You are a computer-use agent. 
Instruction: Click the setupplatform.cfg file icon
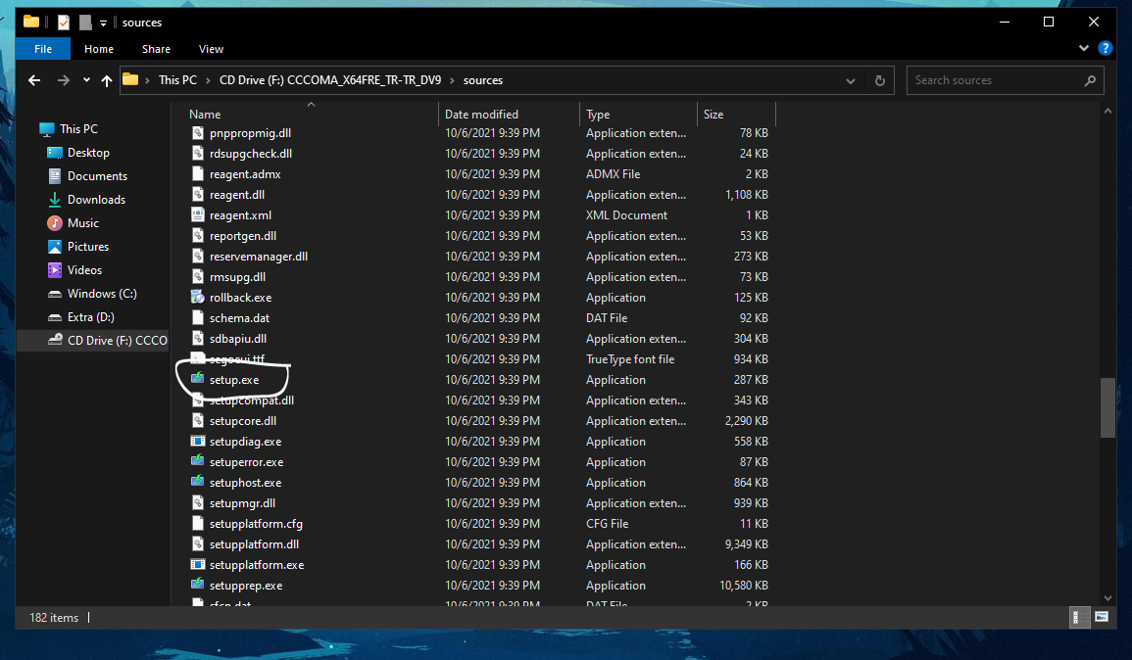197,523
